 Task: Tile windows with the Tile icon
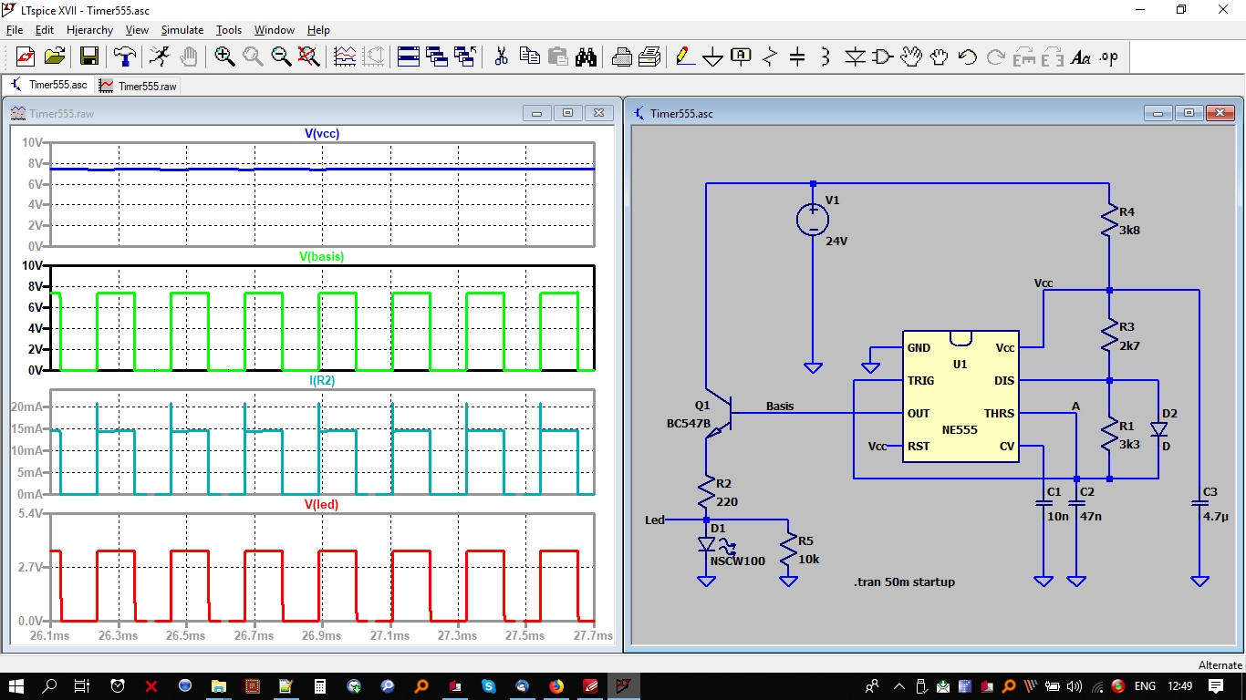[409, 57]
